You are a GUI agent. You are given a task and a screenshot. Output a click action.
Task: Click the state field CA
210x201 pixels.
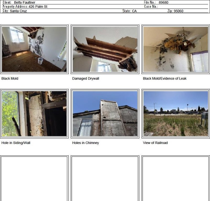[134, 11]
